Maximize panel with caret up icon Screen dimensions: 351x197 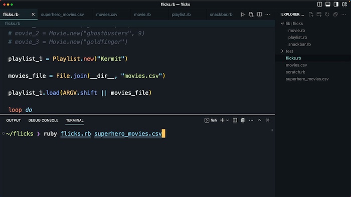[x=259, y=120]
